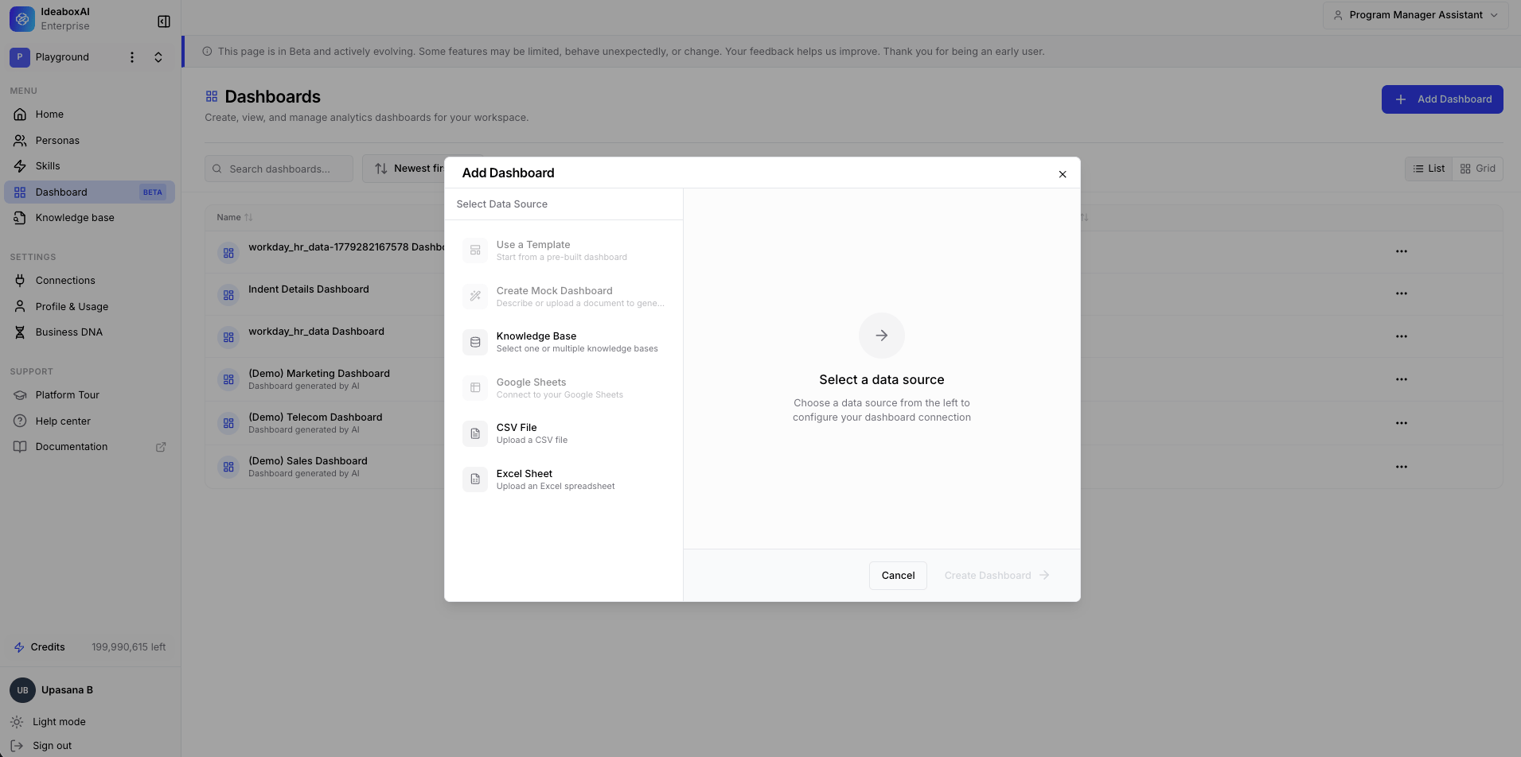The height and width of the screenshot is (757, 1521).
Task: Open Skills page
Action: [x=89, y=166]
